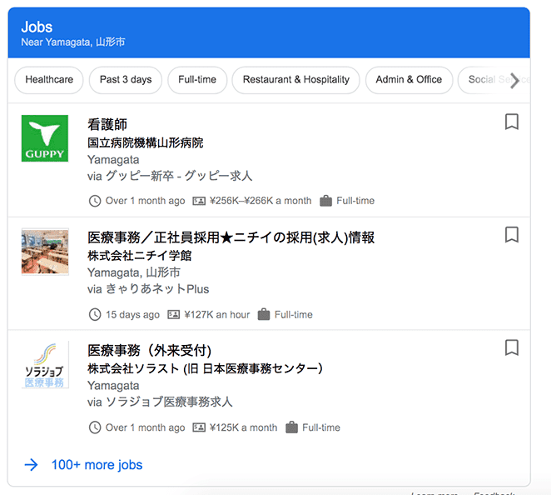Click Over 1 month ago on the 看護師 listing
Image resolution: width=551 pixels, height=495 pixels.
coord(145,201)
